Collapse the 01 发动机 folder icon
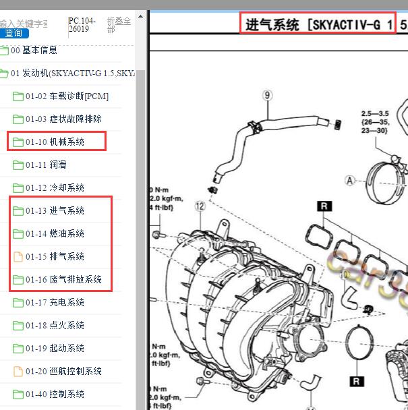The height and width of the screenshot is (410, 408). pyautogui.click(x=4, y=74)
